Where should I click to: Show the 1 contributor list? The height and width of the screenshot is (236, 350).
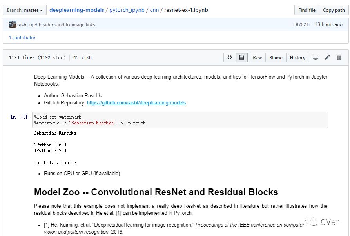click(x=22, y=38)
